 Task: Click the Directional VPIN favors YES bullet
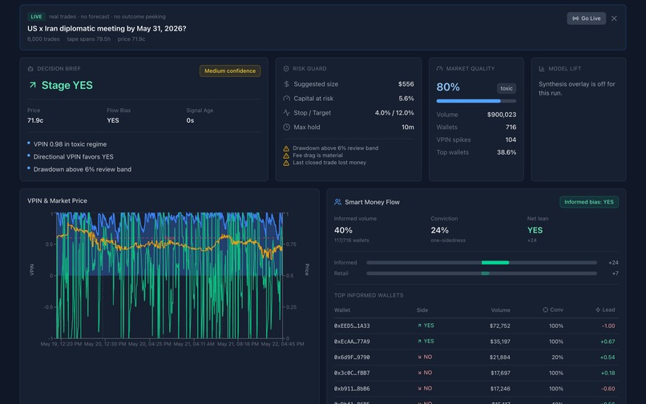pyautogui.click(x=73, y=156)
